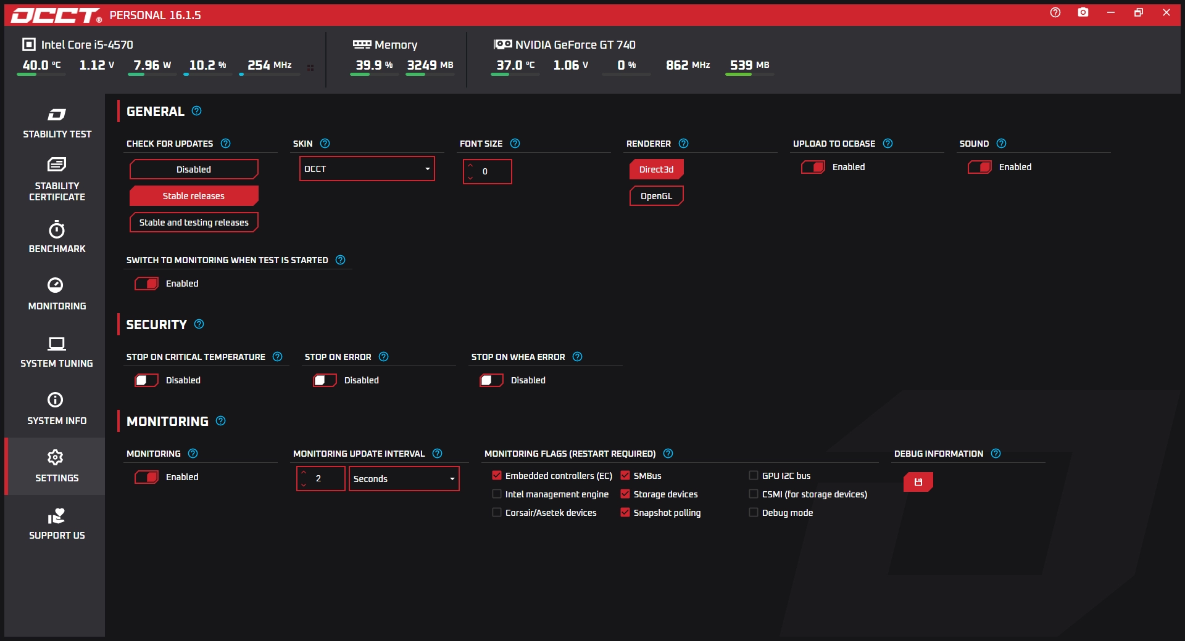Click the Intel Core i5-4570 CPU icon
Screen dimensions: 1185x641
[x=29, y=44]
